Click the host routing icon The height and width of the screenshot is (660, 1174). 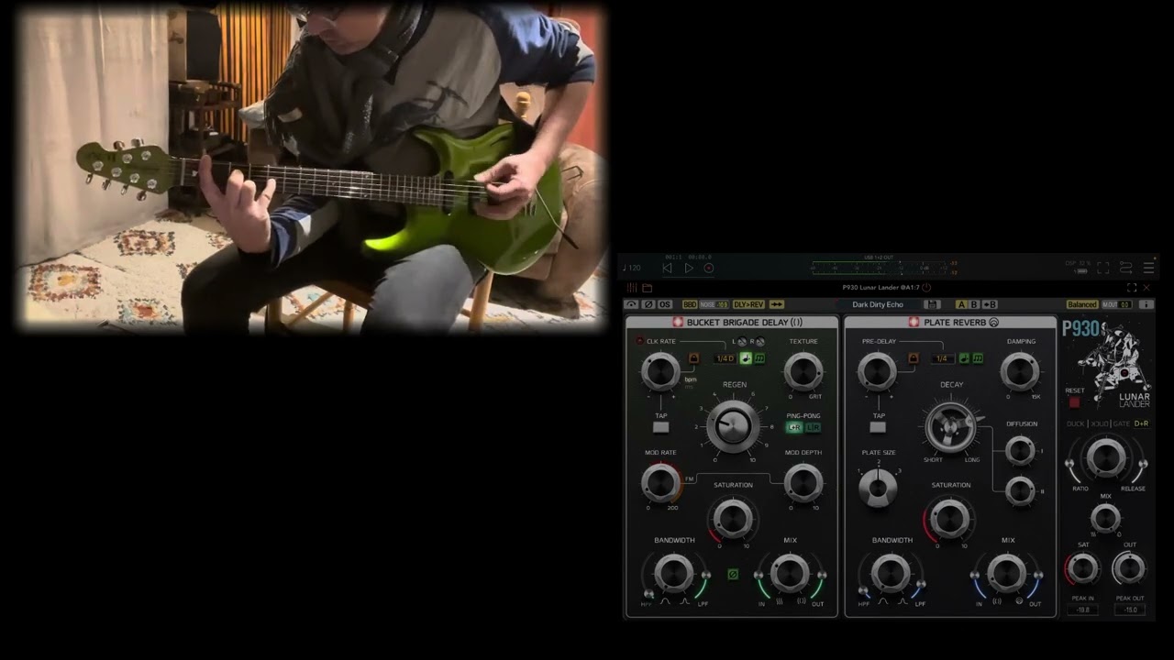1125,268
